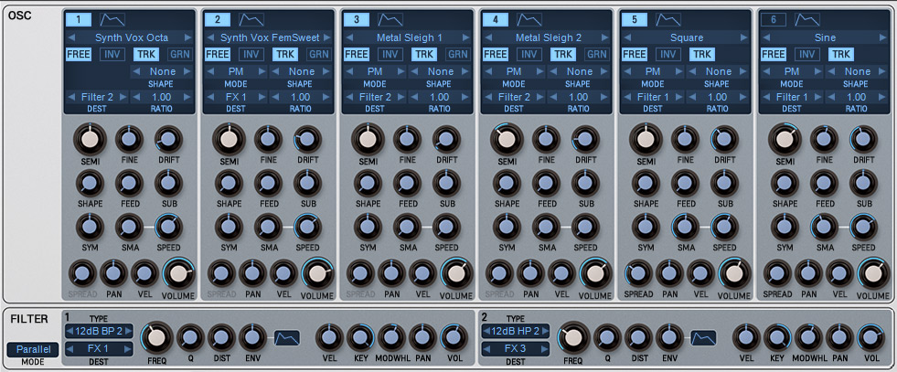Screen dimensions: 897x372
Task: Click filter 2 envelope graph icon
Action: (x=703, y=337)
